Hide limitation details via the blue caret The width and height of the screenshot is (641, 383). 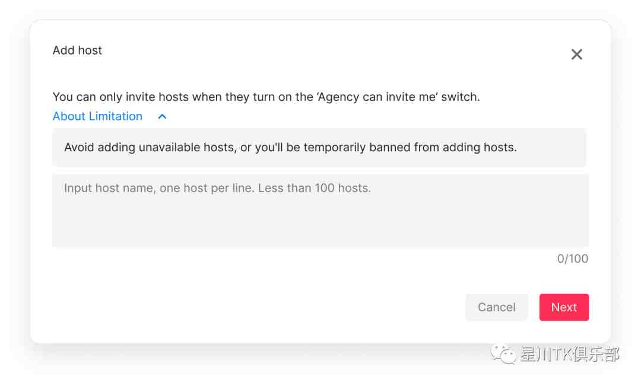point(162,116)
